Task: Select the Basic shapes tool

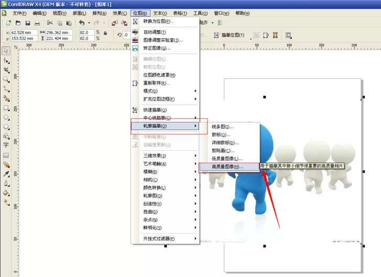Action: tap(6, 136)
